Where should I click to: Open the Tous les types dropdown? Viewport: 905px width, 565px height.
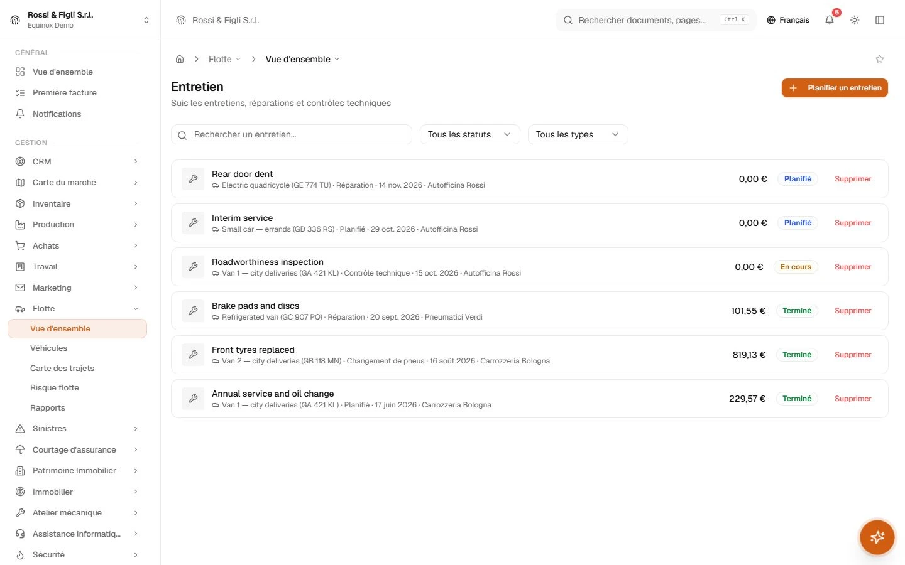pyautogui.click(x=578, y=134)
